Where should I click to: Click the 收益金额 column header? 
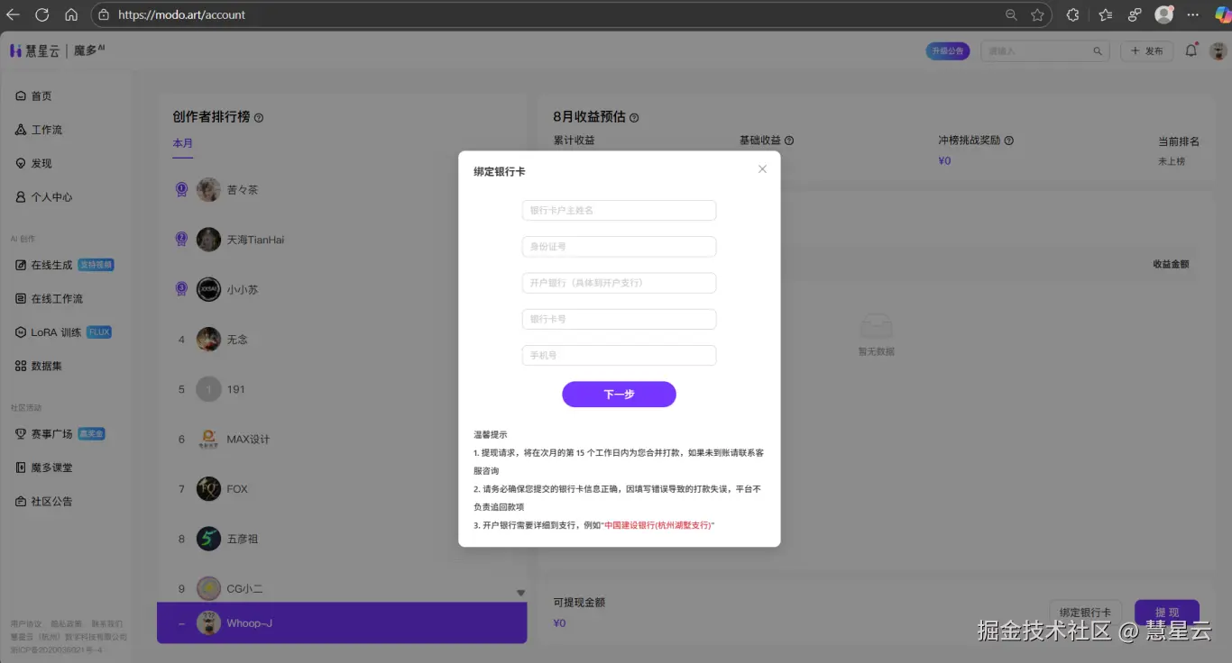click(x=1171, y=264)
